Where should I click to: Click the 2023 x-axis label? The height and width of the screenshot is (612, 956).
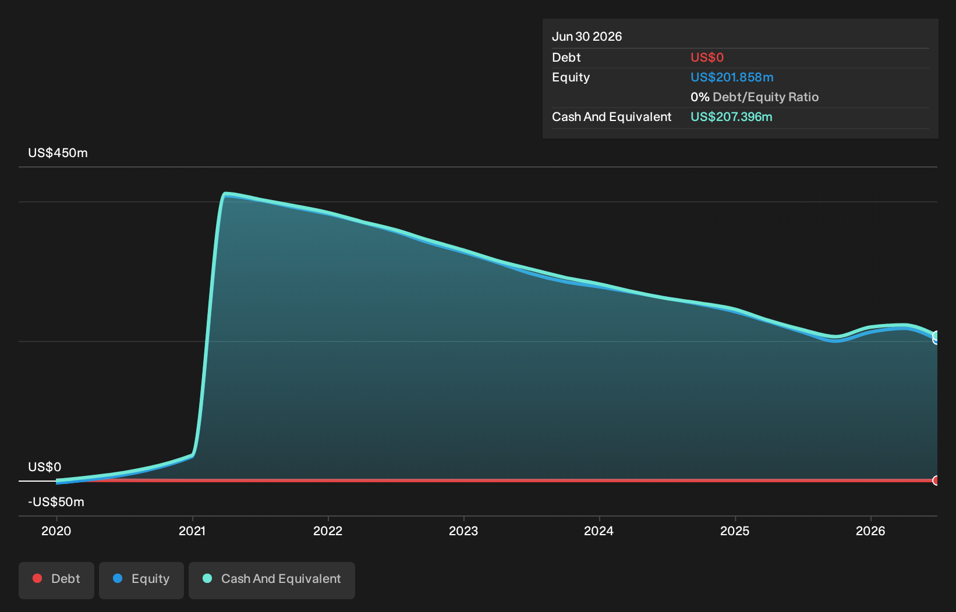(x=463, y=531)
